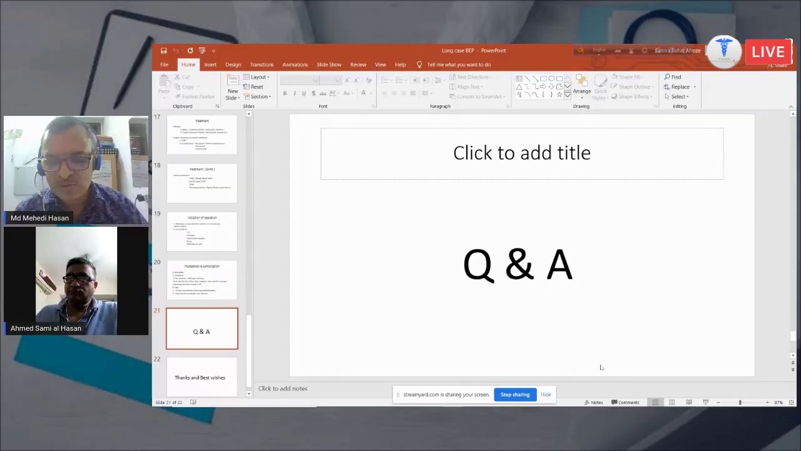Screen dimensions: 801x451
Task: Switch to the View ribbon tab
Action: [380, 65]
